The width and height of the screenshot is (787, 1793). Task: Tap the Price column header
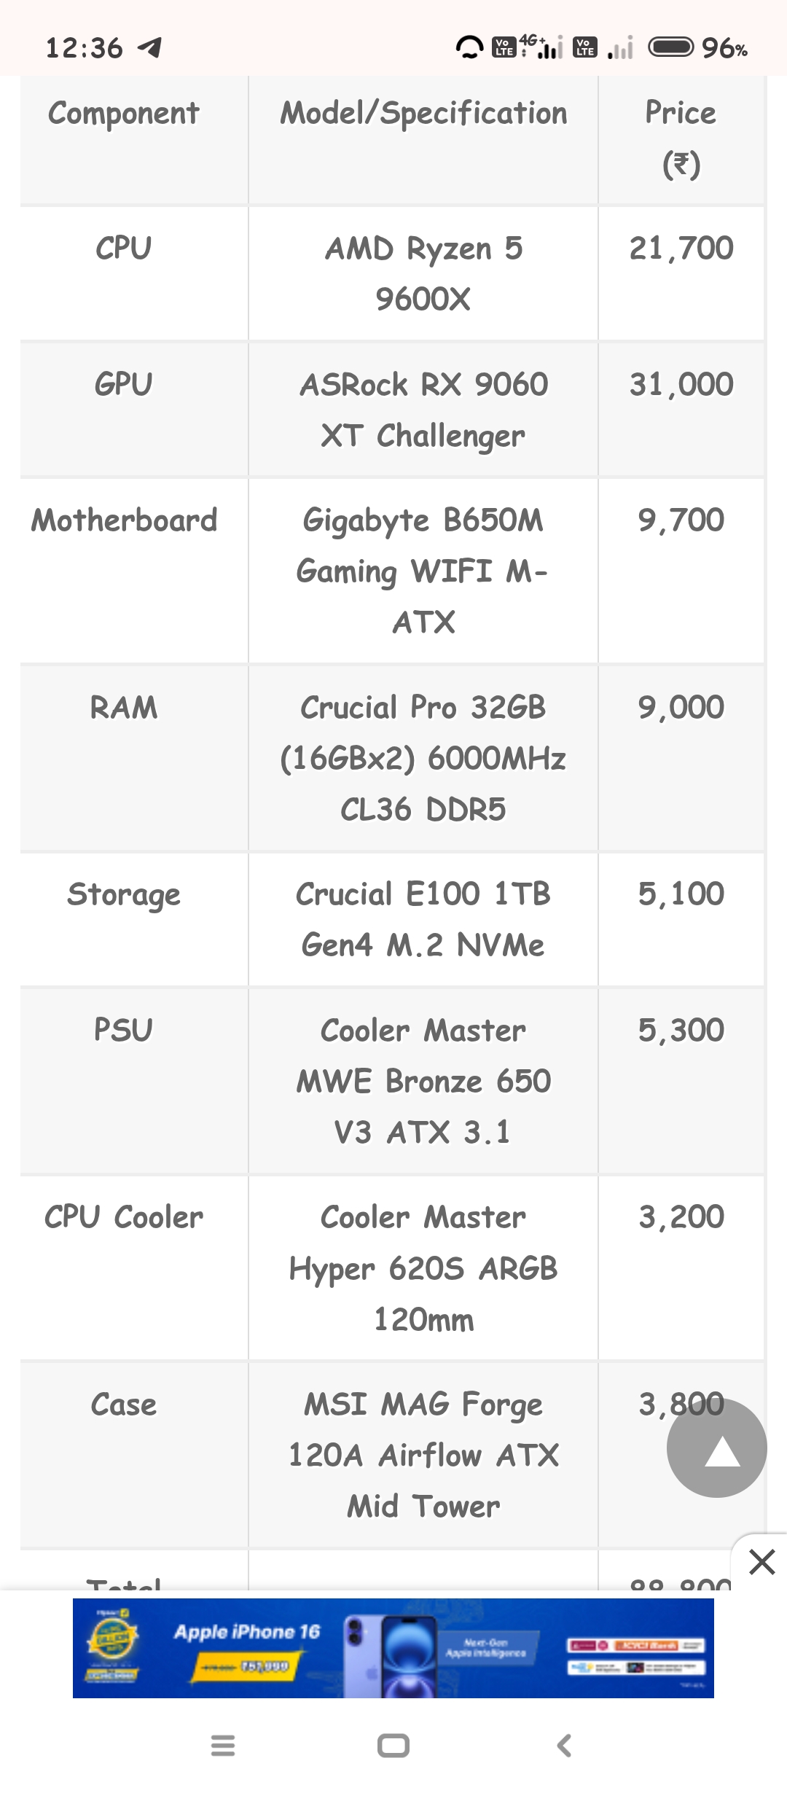click(x=681, y=138)
